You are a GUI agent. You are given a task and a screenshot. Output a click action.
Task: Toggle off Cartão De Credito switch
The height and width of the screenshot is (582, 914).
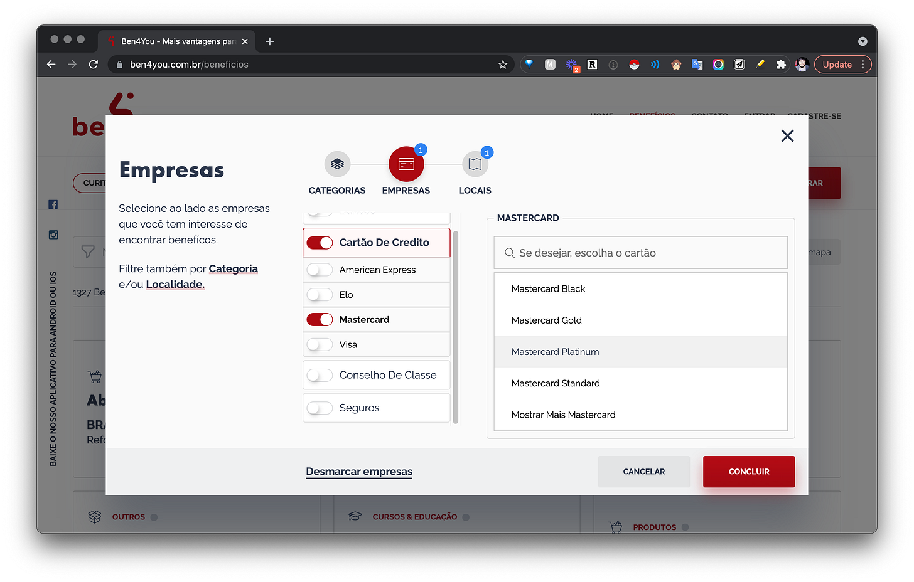[x=320, y=243]
